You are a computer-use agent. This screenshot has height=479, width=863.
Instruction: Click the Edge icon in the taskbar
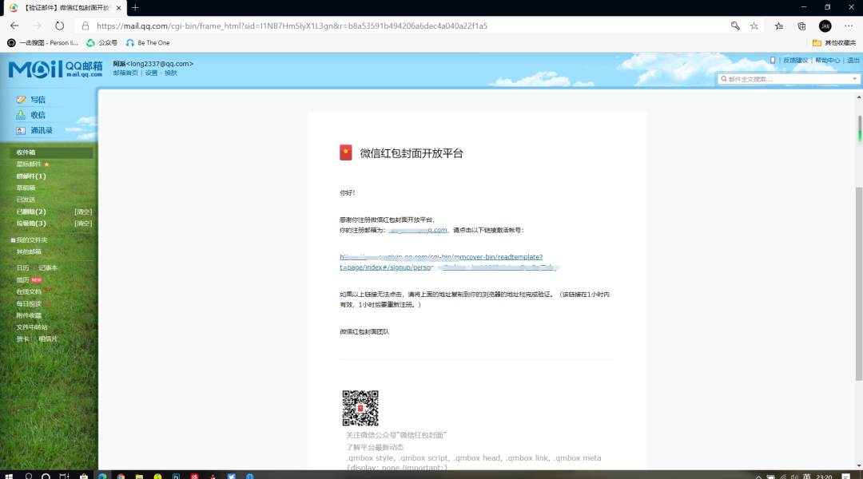pos(101,476)
